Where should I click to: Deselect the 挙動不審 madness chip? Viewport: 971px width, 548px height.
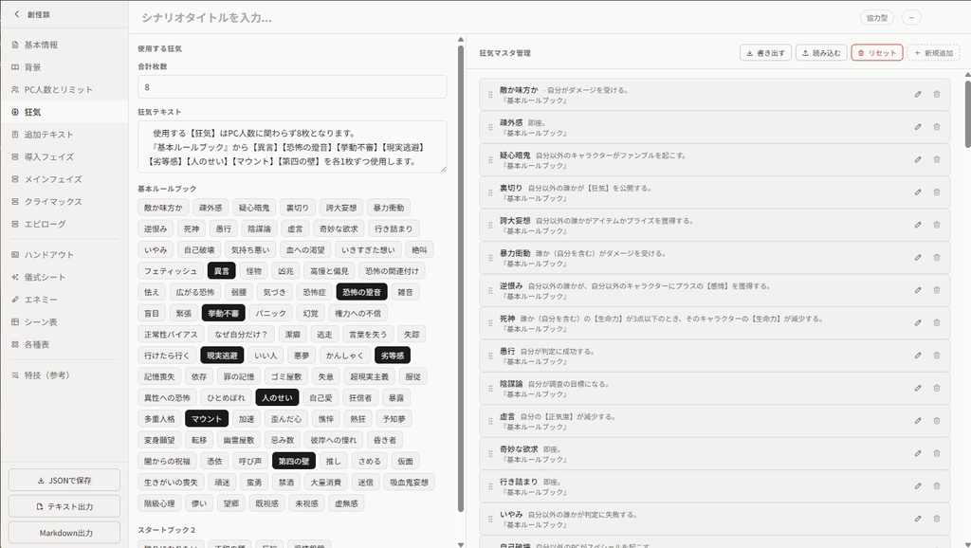pos(224,313)
